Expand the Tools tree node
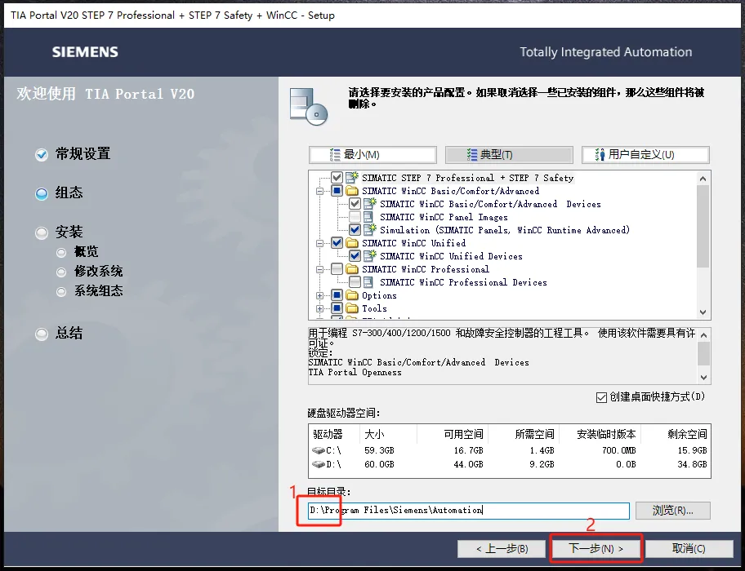The image size is (745, 571). (x=319, y=308)
